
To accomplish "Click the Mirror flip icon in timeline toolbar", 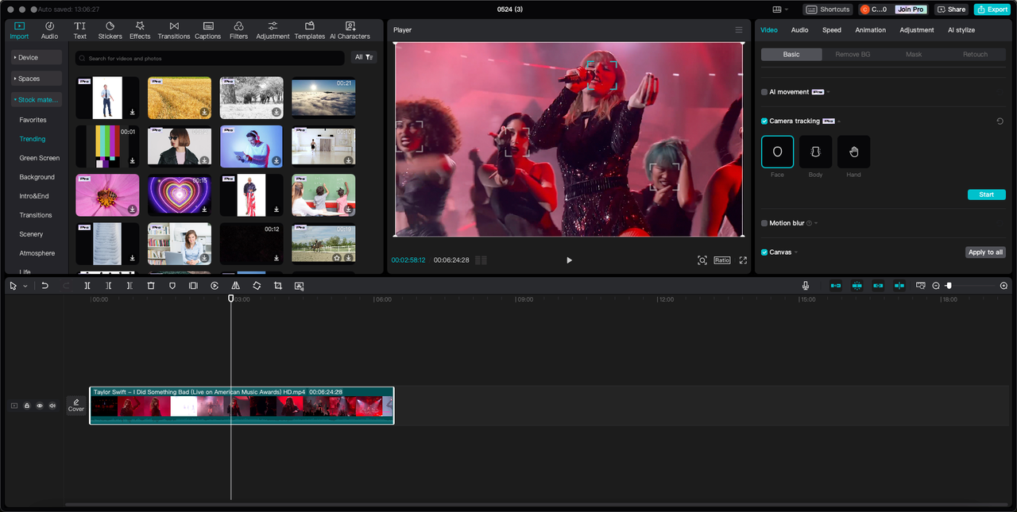I will tap(236, 286).
